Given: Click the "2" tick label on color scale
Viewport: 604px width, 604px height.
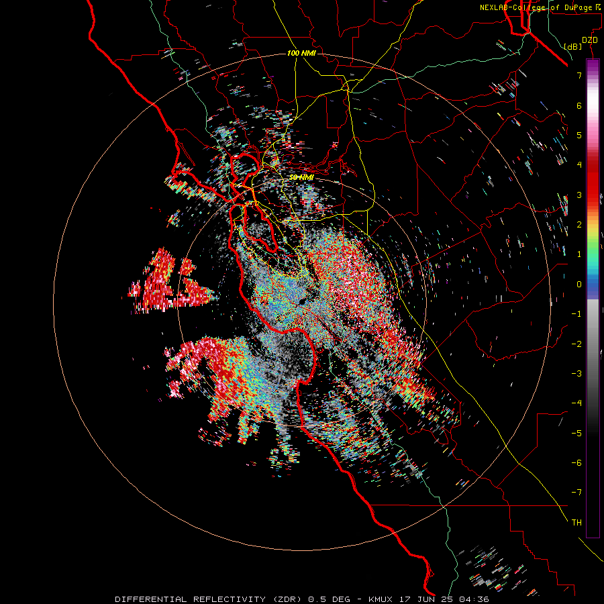Looking at the screenshot, I should click(579, 225).
